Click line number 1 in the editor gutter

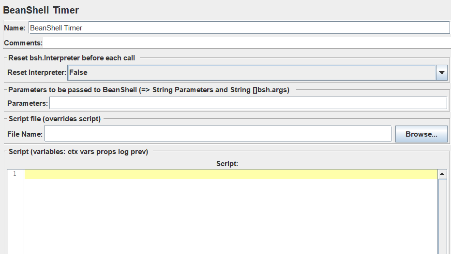(x=15, y=174)
